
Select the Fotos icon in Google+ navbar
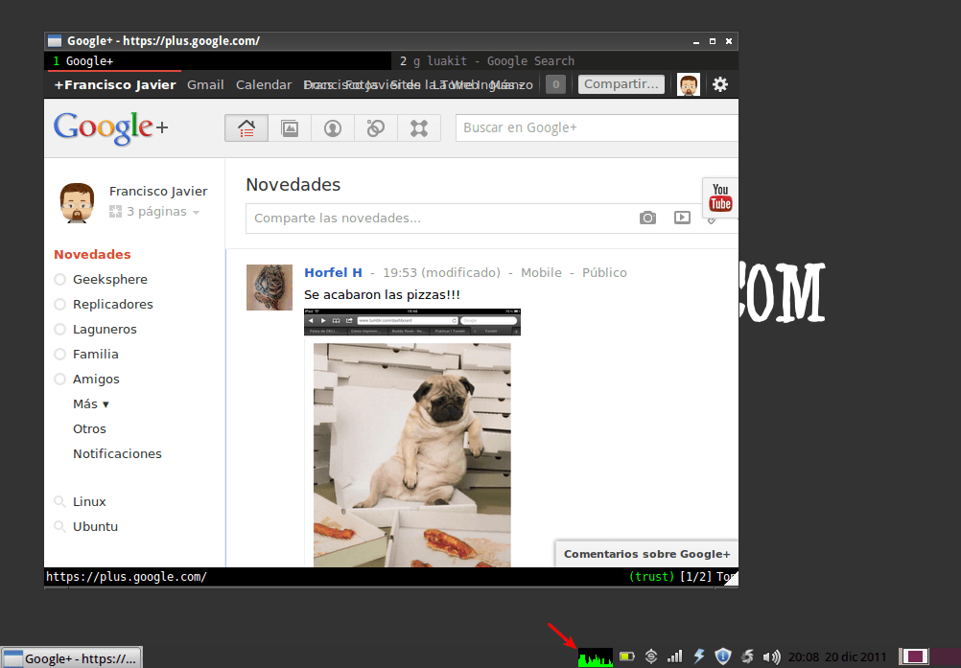(290, 127)
